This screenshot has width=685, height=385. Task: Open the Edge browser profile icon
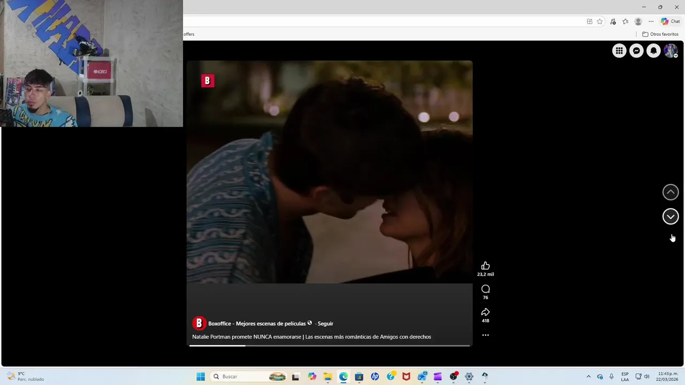pos(638,21)
